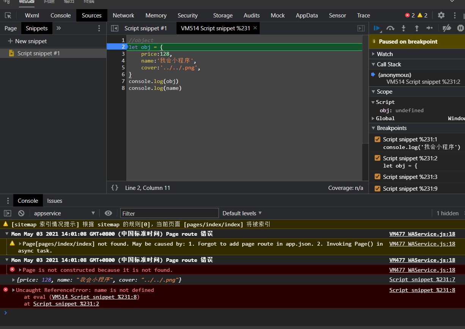
Task: Uncheck breakpoint Script snippet %231:1
Action: point(377,139)
